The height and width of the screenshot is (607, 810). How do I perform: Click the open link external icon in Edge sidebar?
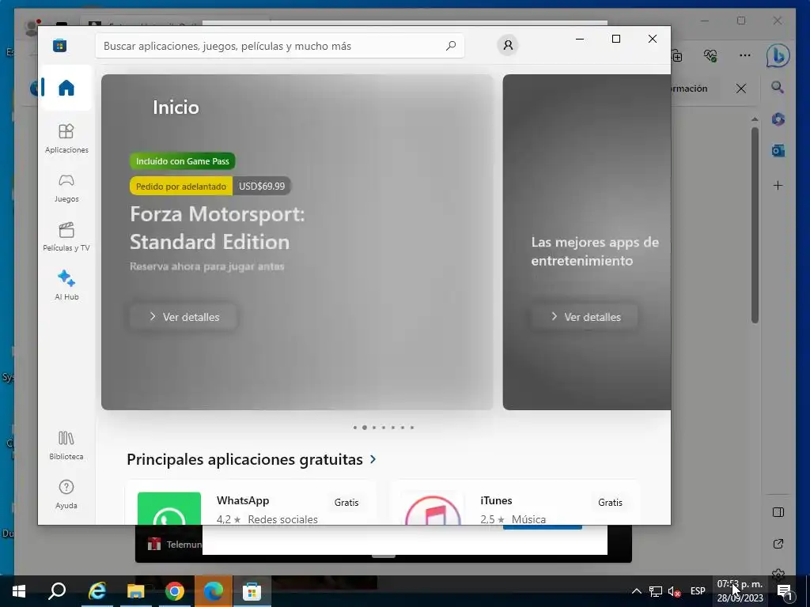pos(778,544)
